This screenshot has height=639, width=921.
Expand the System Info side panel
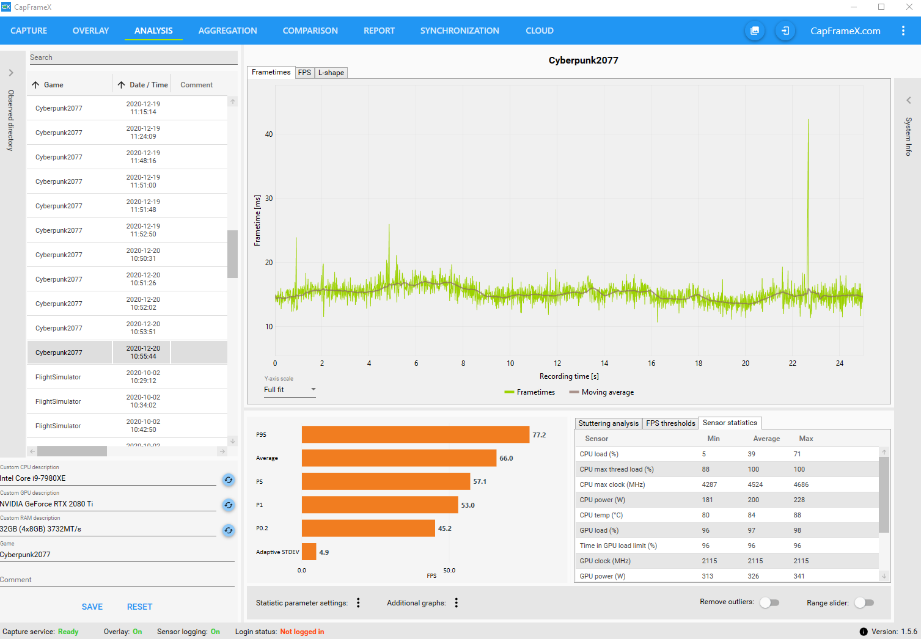pyautogui.click(x=909, y=100)
